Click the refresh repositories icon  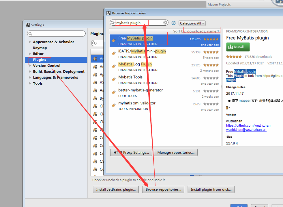click(173, 23)
